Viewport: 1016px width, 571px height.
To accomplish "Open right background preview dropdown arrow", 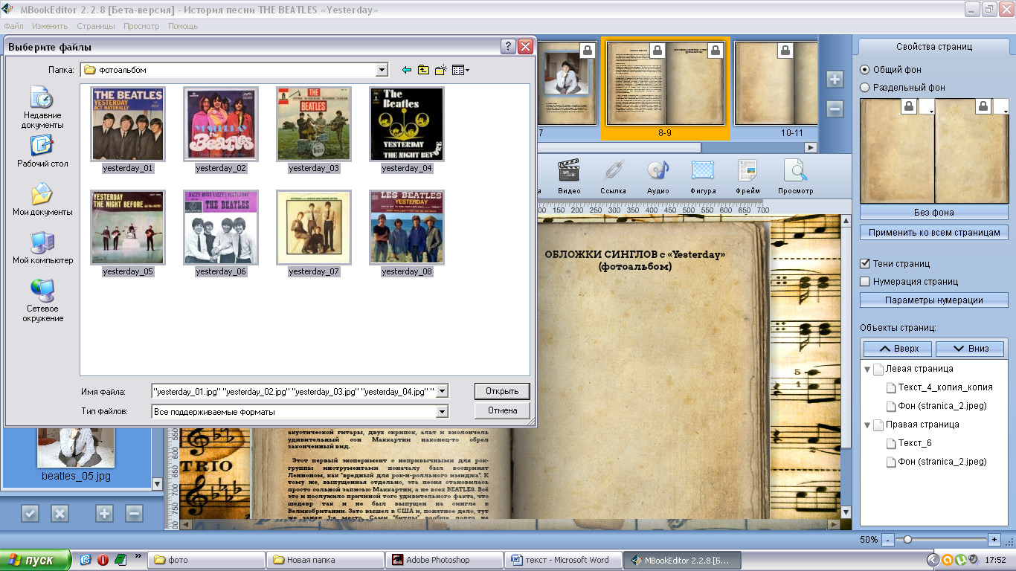I will click(1001, 108).
